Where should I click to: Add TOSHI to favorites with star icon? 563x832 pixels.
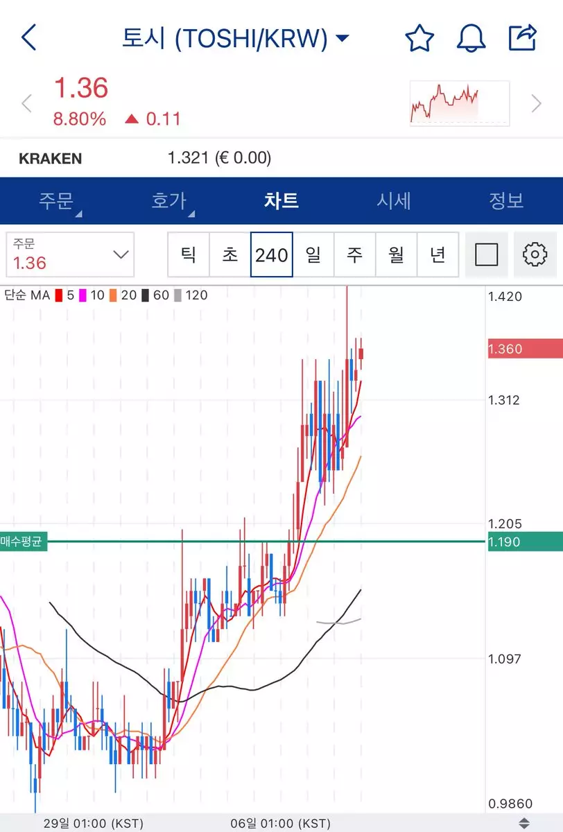click(419, 38)
